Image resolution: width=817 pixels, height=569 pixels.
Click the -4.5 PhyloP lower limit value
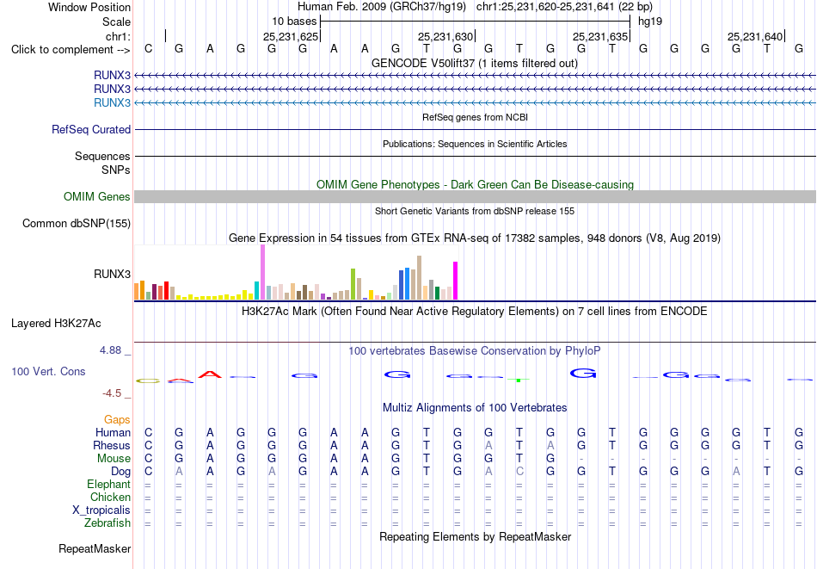pyautogui.click(x=112, y=393)
